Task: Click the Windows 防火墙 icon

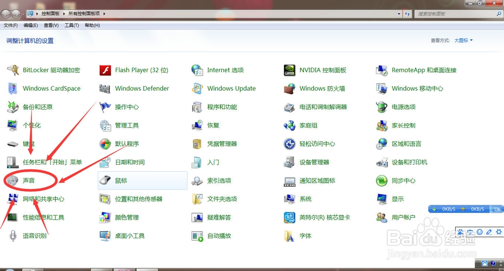Action: [x=289, y=88]
